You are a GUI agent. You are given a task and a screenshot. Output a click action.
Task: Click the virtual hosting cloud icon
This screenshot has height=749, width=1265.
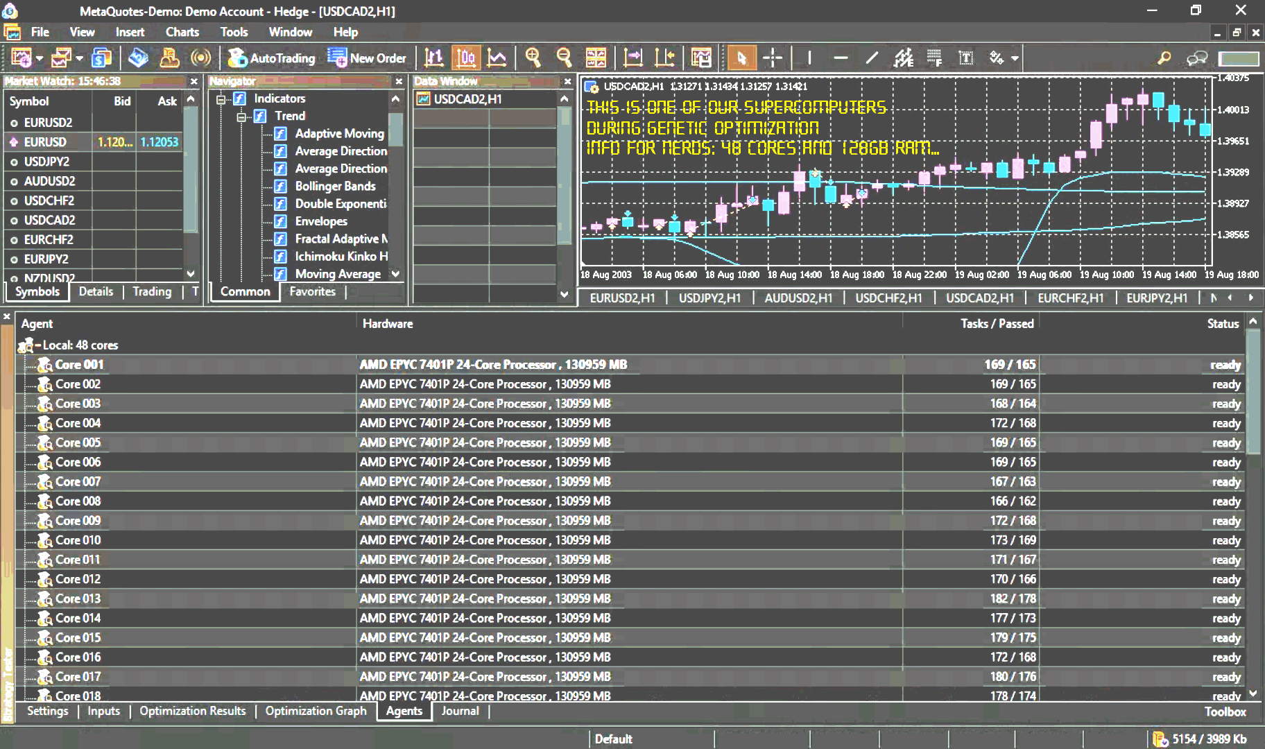pos(169,58)
